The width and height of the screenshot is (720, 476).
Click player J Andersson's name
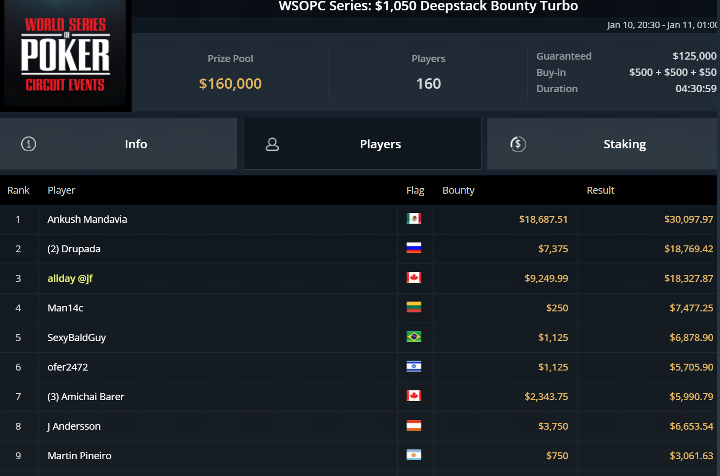(x=74, y=426)
